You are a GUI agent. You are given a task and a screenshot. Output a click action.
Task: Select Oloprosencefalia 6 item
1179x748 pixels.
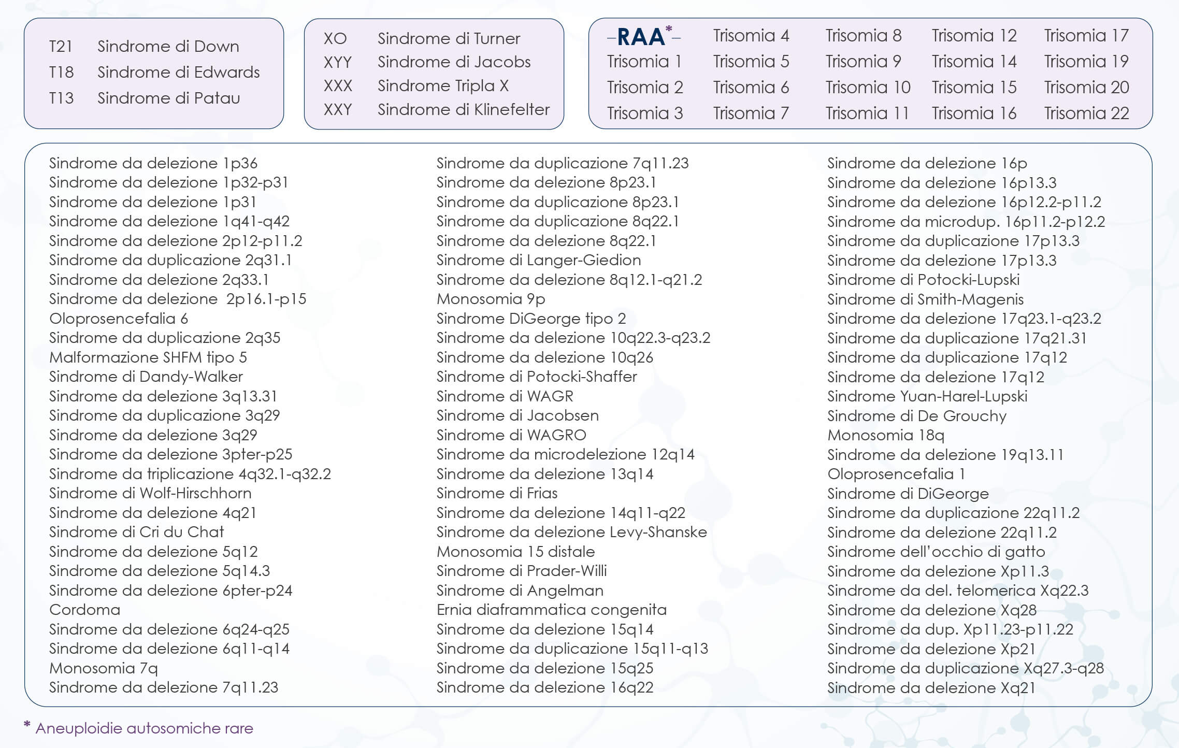click(118, 319)
